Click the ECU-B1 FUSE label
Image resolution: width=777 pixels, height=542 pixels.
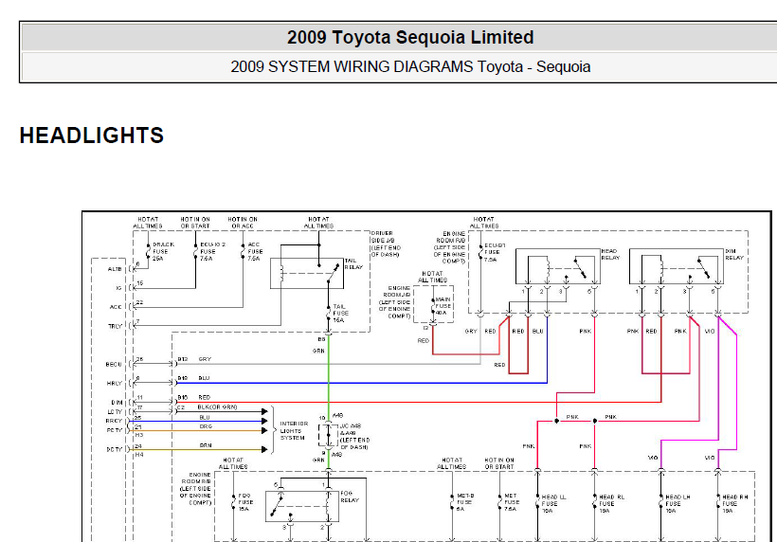point(495,252)
